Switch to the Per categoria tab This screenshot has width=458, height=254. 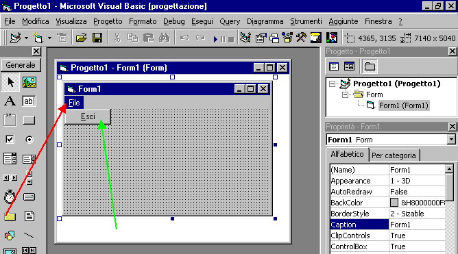[x=394, y=155]
